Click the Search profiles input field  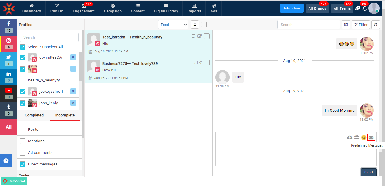49,37
